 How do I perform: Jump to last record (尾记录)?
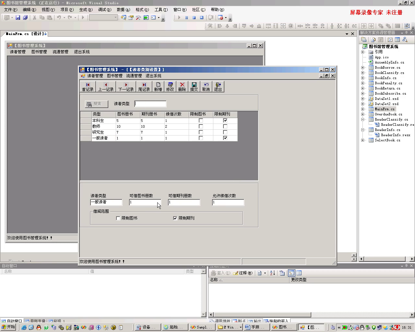coord(144,87)
